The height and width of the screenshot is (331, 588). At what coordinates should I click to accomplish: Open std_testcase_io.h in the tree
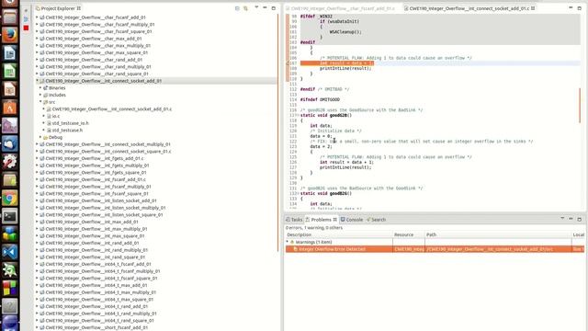coord(71,123)
